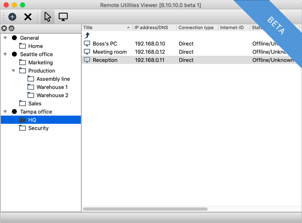Click the horizontal scrollbar in list

tap(145, 209)
